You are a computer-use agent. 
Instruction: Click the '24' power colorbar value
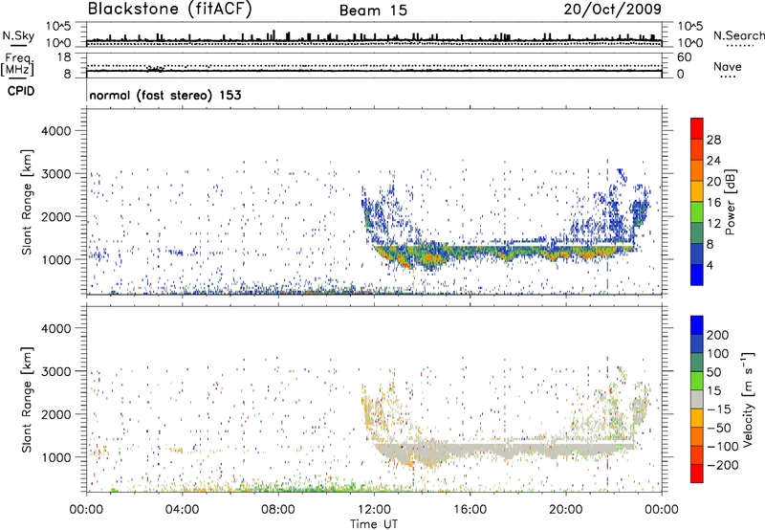pos(713,161)
